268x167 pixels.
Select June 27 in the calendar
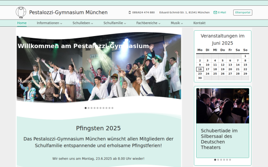click(x=230, y=73)
